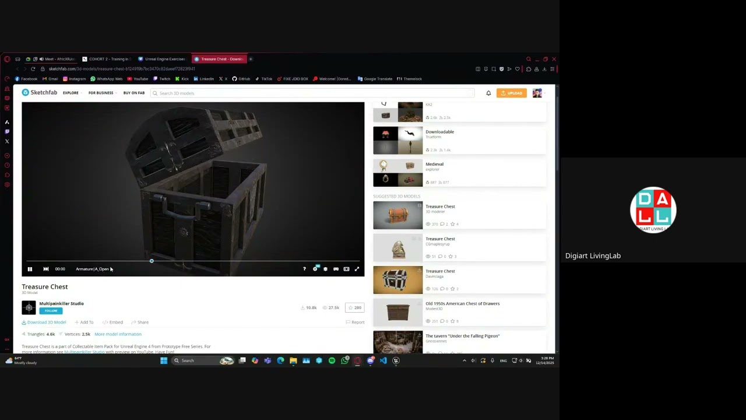Open the GitHub bookmark
This screenshot has width=746, height=420.
(x=241, y=79)
